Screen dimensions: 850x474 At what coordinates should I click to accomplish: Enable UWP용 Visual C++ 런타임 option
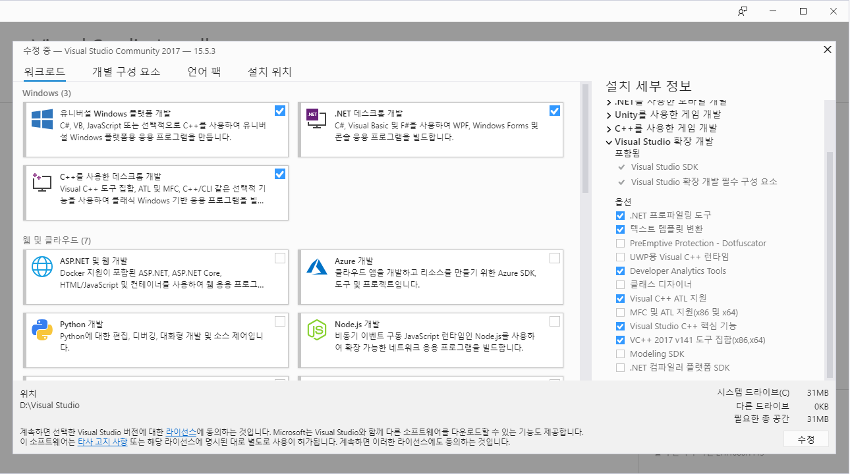coord(620,257)
